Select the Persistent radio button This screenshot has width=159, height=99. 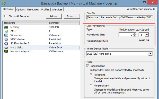pos(91,74)
